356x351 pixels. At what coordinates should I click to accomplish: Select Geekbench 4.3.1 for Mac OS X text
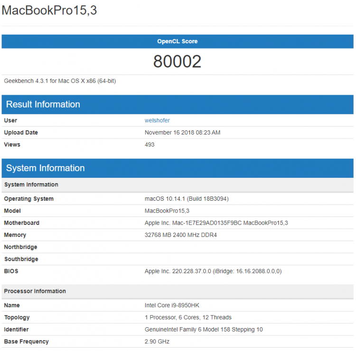coord(60,81)
